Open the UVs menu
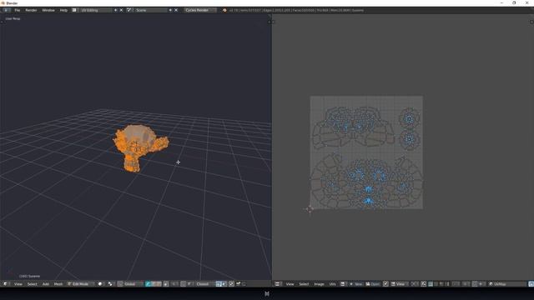The width and height of the screenshot is (534, 300). [332, 284]
